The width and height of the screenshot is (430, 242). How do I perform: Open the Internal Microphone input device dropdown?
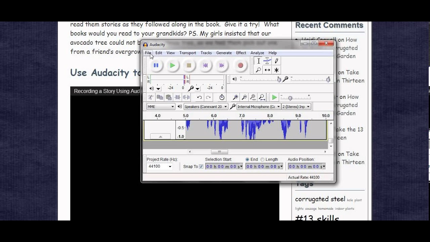[259, 107]
